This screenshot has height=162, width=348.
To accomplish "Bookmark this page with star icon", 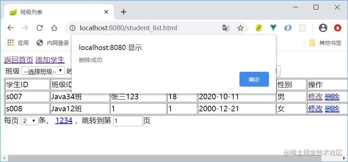I will tap(240, 28).
